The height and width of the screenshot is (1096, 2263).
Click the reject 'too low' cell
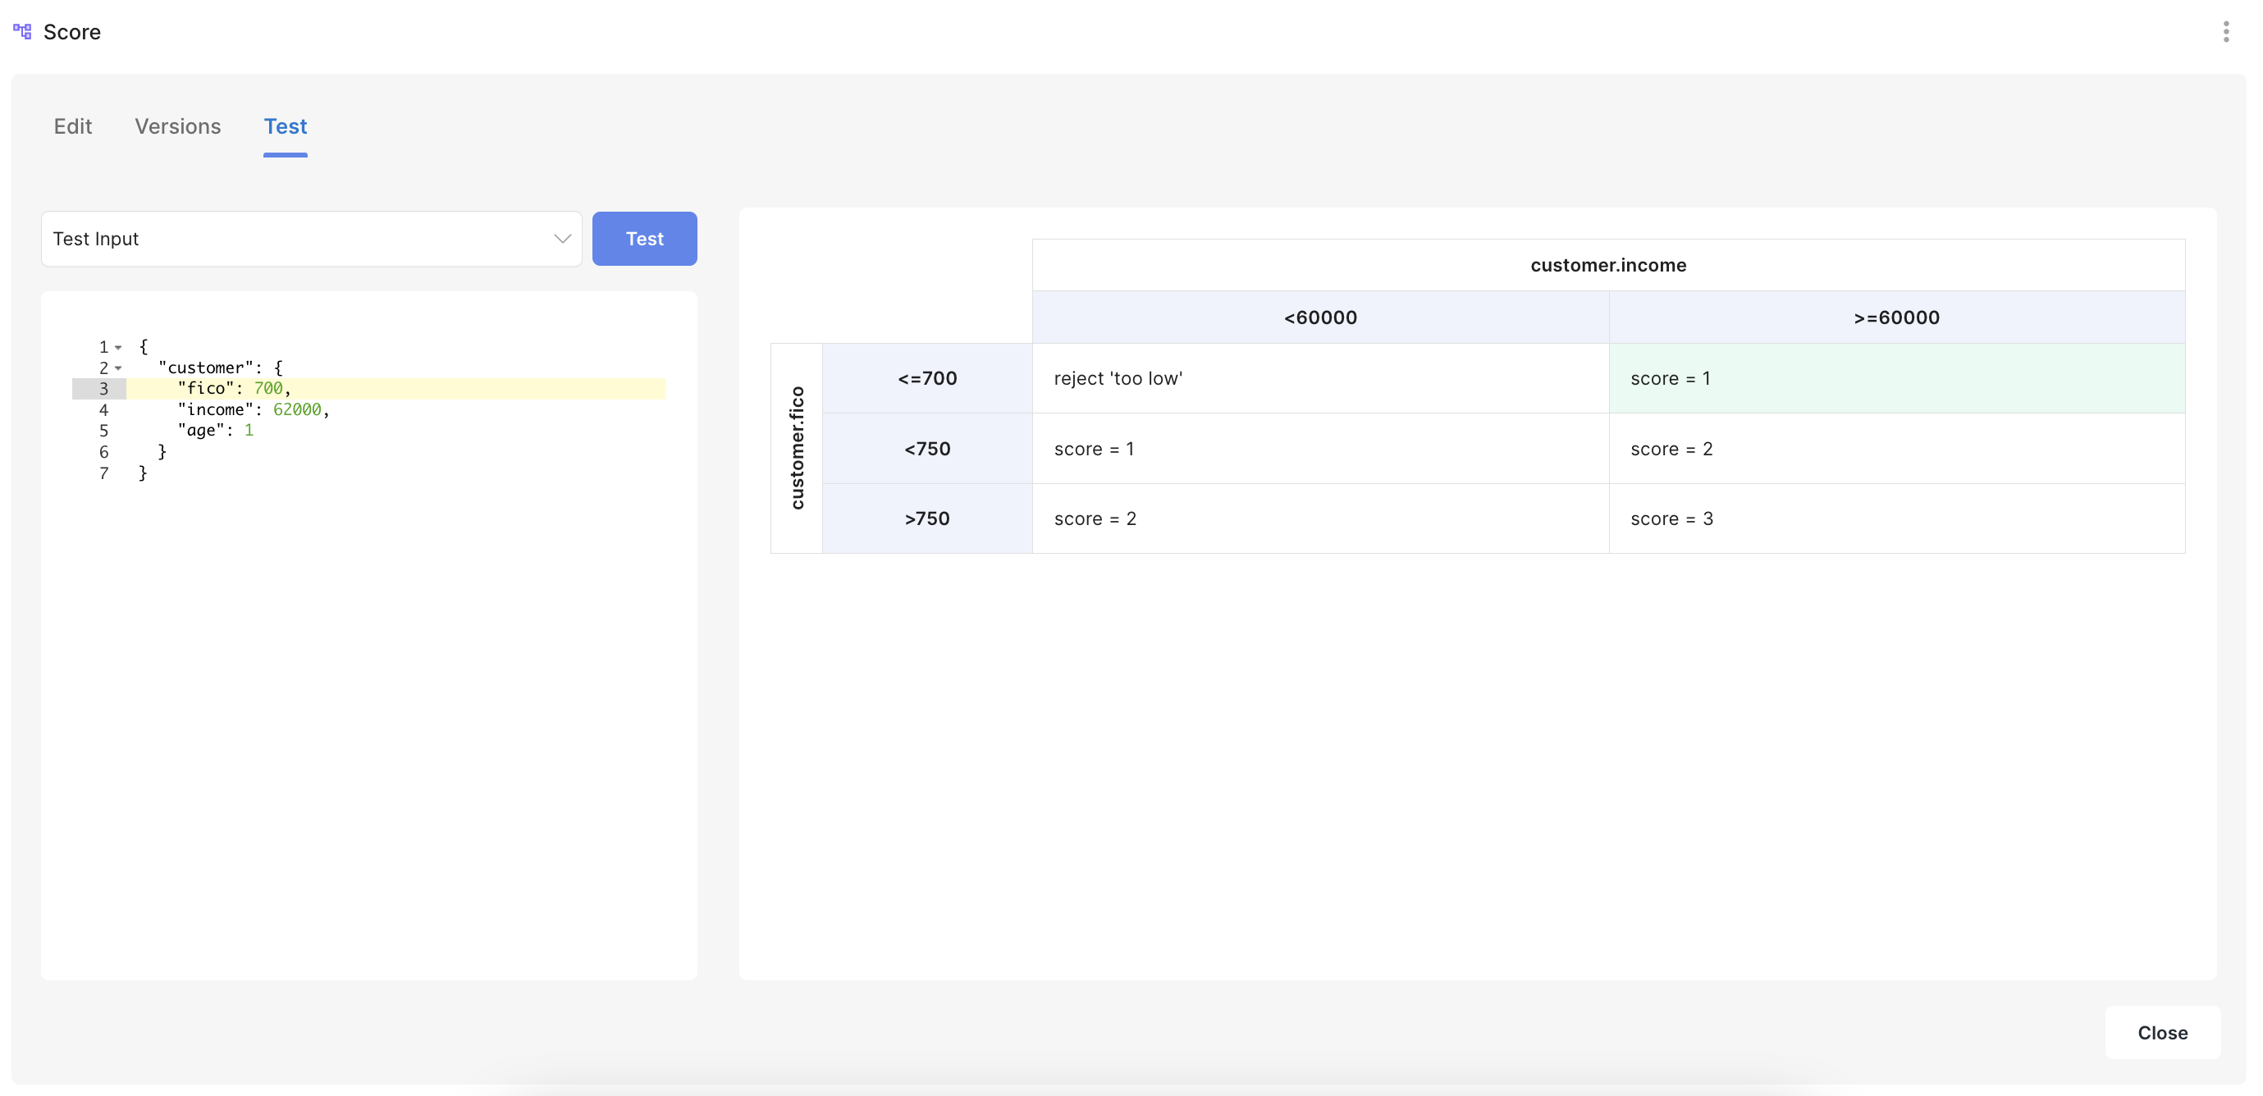[x=1319, y=378]
